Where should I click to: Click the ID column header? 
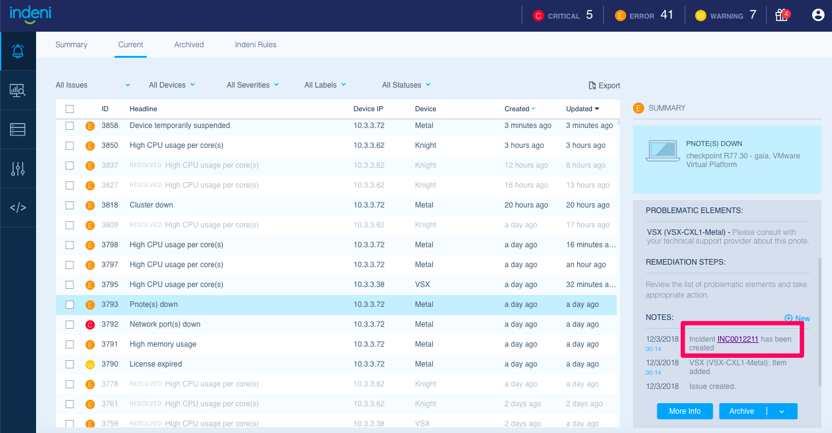(105, 109)
